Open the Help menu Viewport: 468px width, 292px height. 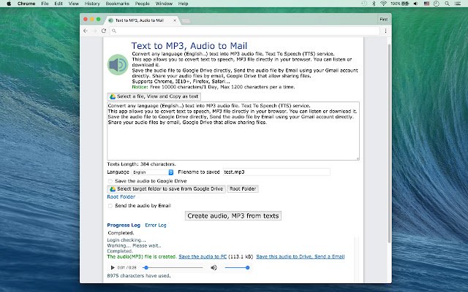point(183,4)
